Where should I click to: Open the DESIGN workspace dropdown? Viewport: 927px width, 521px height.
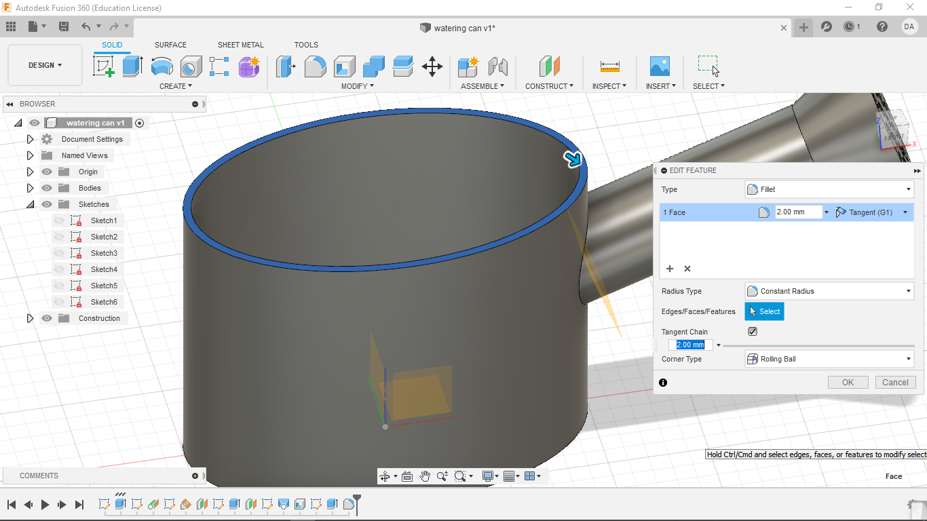[x=45, y=65]
